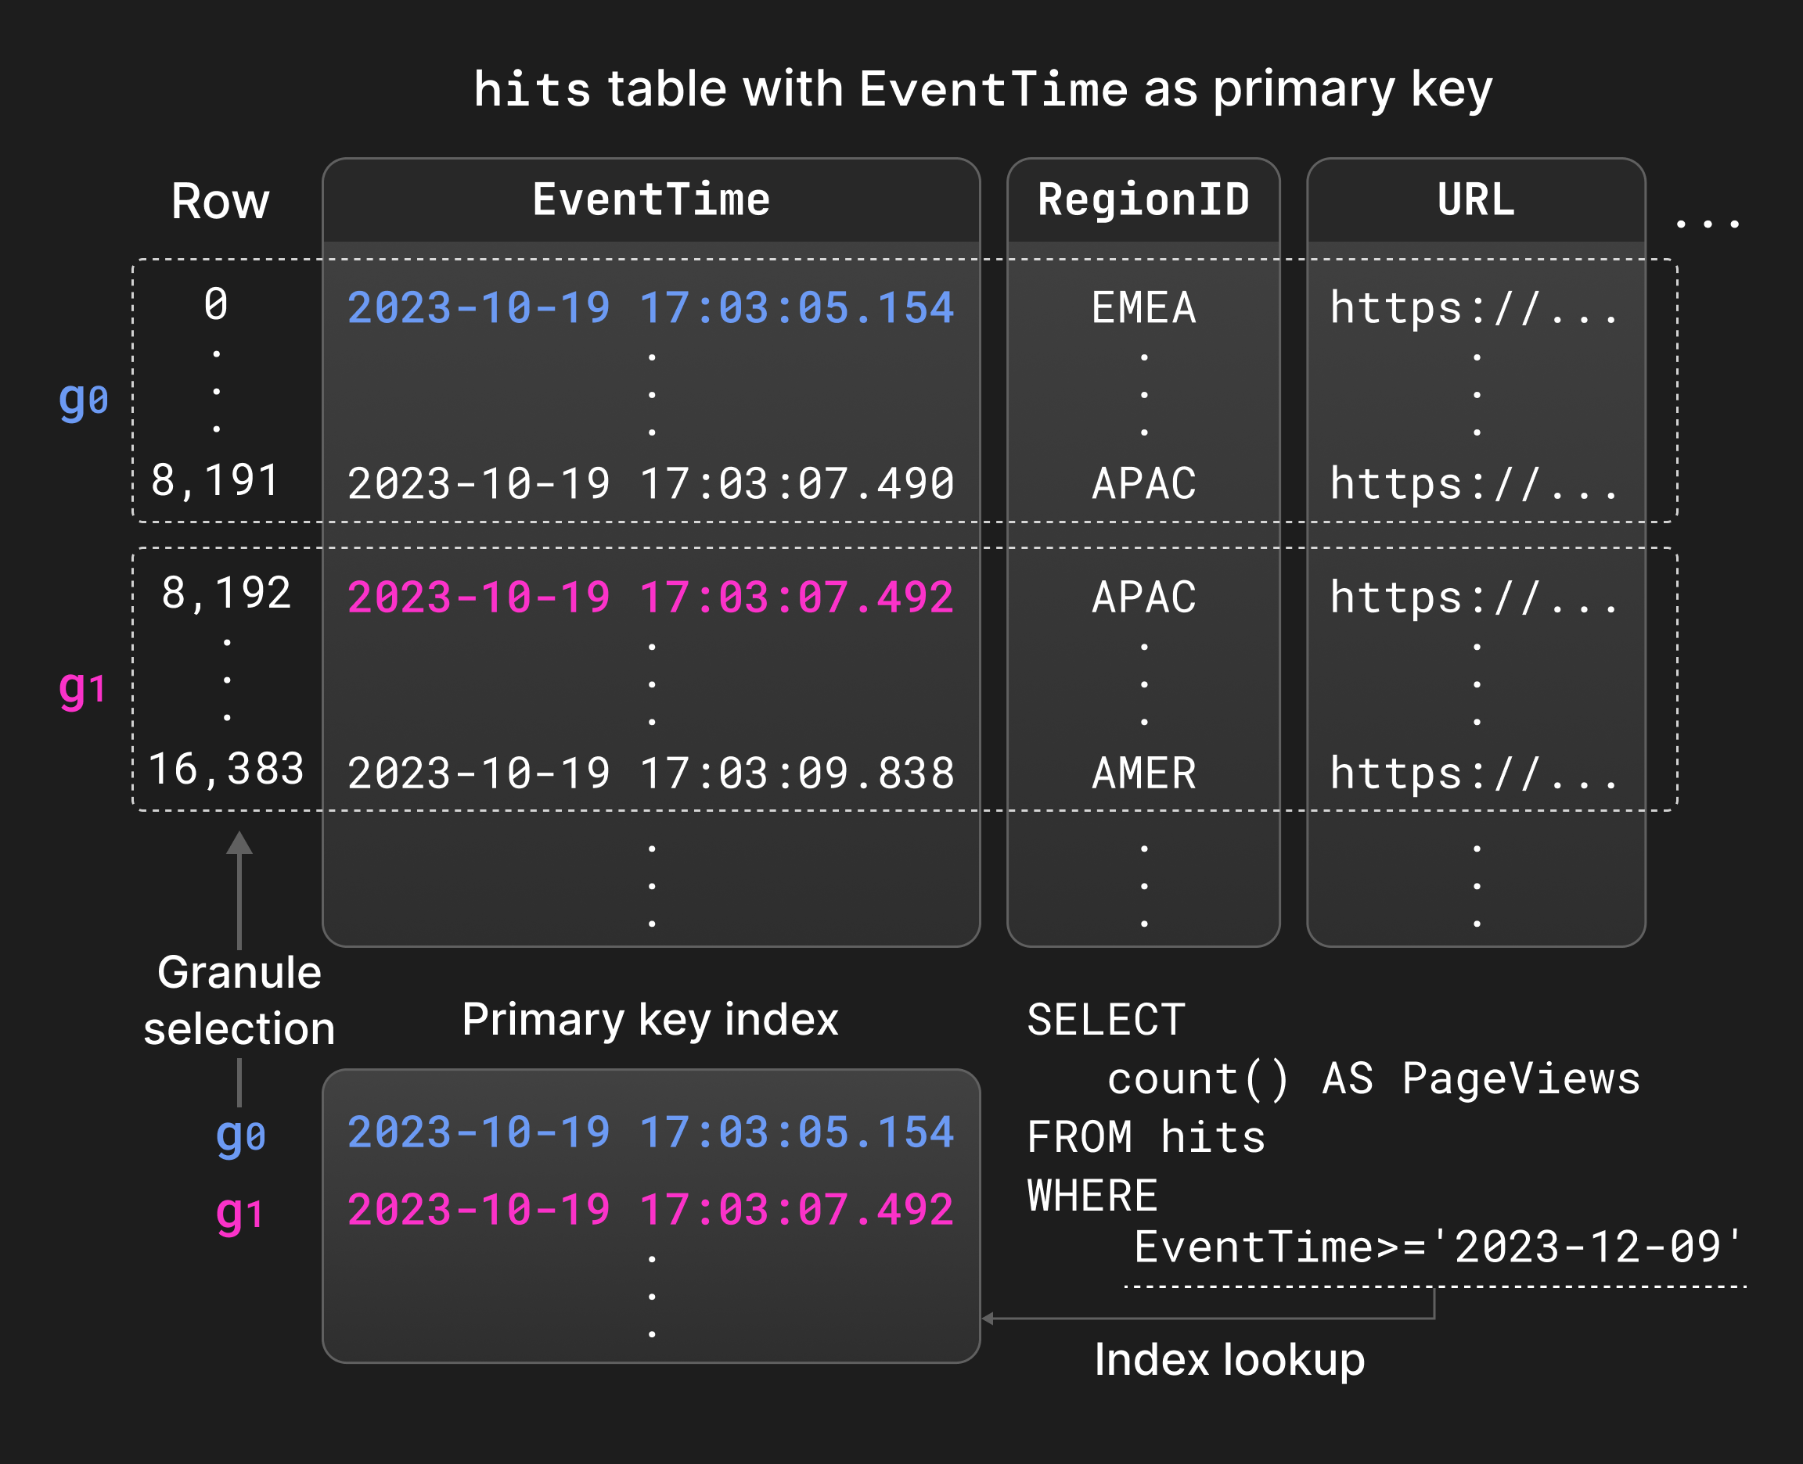This screenshot has height=1464, width=1803.
Task: Click the blue g0 granule label beside table
Action: pyautogui.click(x=83, y=399)
